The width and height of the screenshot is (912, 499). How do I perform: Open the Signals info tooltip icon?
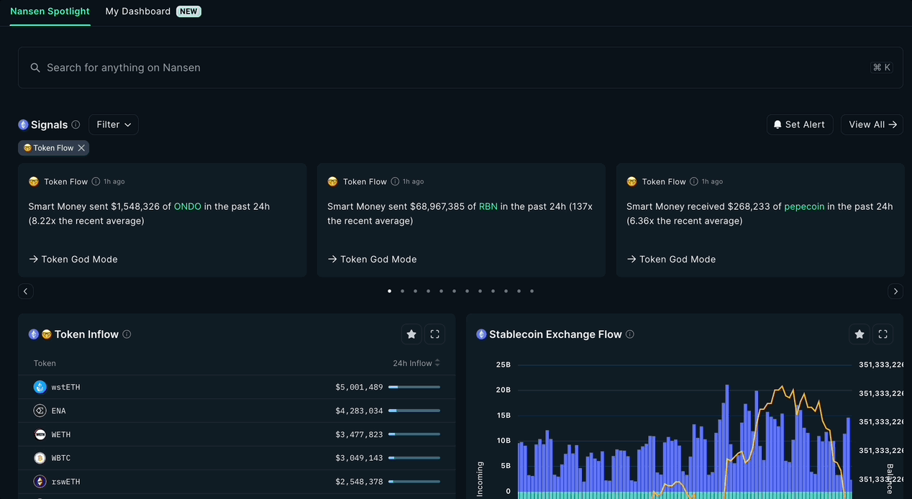(77, 124)
